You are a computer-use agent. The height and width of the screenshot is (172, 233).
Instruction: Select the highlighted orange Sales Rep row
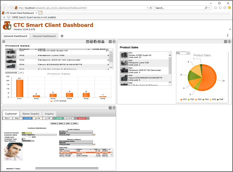pyautogui.click(x=85, y=153)
